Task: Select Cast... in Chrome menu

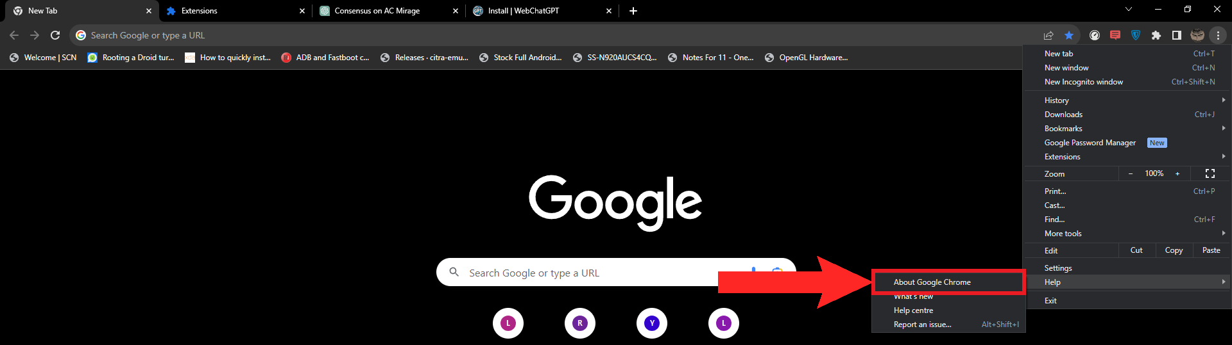Action: click(1127, 205)
